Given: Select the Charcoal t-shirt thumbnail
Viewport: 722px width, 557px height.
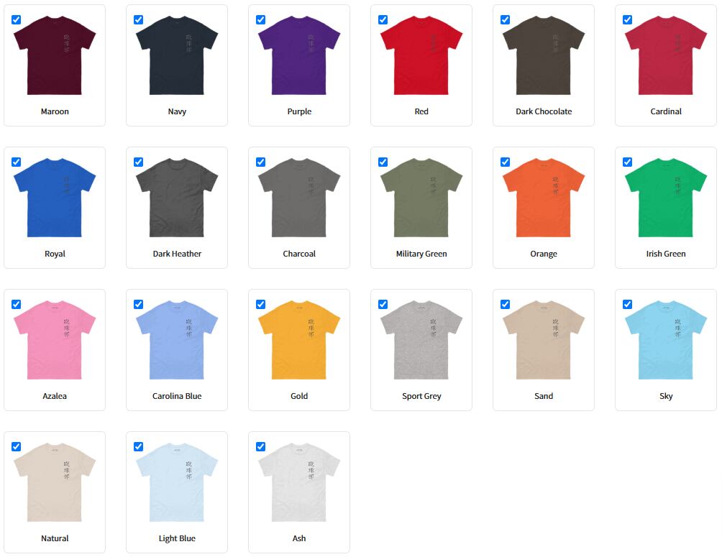Looking at the screenshot, I should [x=299, y=198].
